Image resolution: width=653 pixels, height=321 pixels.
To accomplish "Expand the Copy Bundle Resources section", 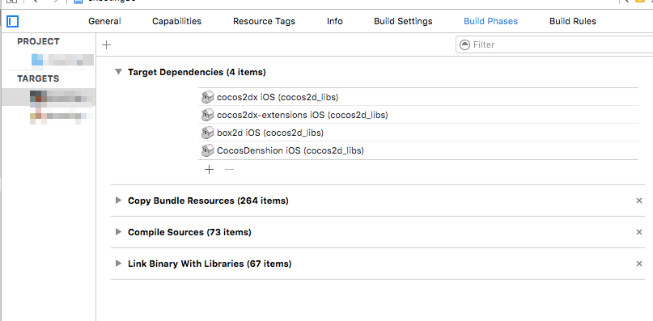I will coord(119,201).
